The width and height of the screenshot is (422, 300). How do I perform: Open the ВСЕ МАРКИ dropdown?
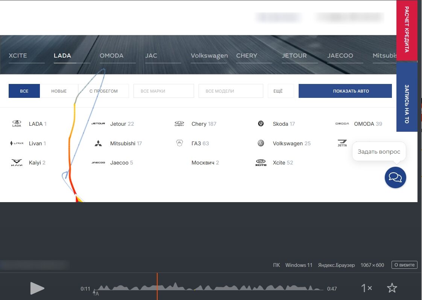164,91
